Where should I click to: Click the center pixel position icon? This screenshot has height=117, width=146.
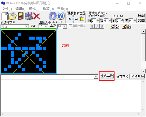(x=73, y=19)
